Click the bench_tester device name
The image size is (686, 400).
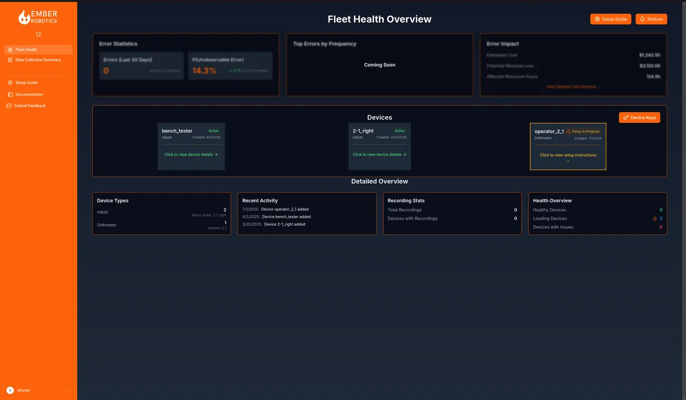(x=177, y=131)
